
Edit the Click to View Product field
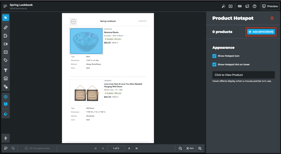243,75
